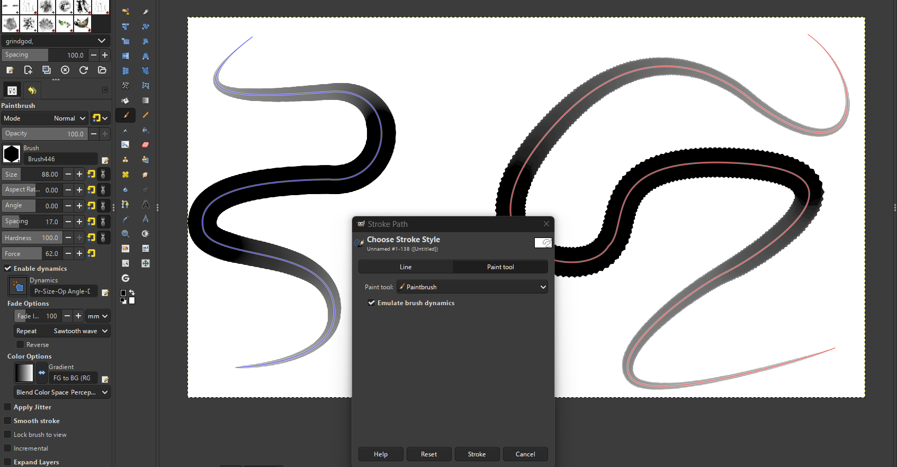Viewport: 897px width, 467px height.
Task: Select the Pencil tool in the toolbox
Action: pos(145,115)
